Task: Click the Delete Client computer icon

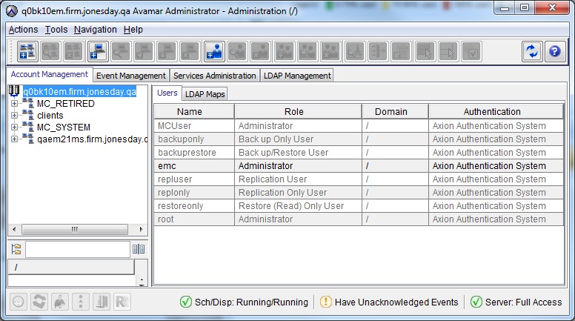Action: tap(190, 51)
